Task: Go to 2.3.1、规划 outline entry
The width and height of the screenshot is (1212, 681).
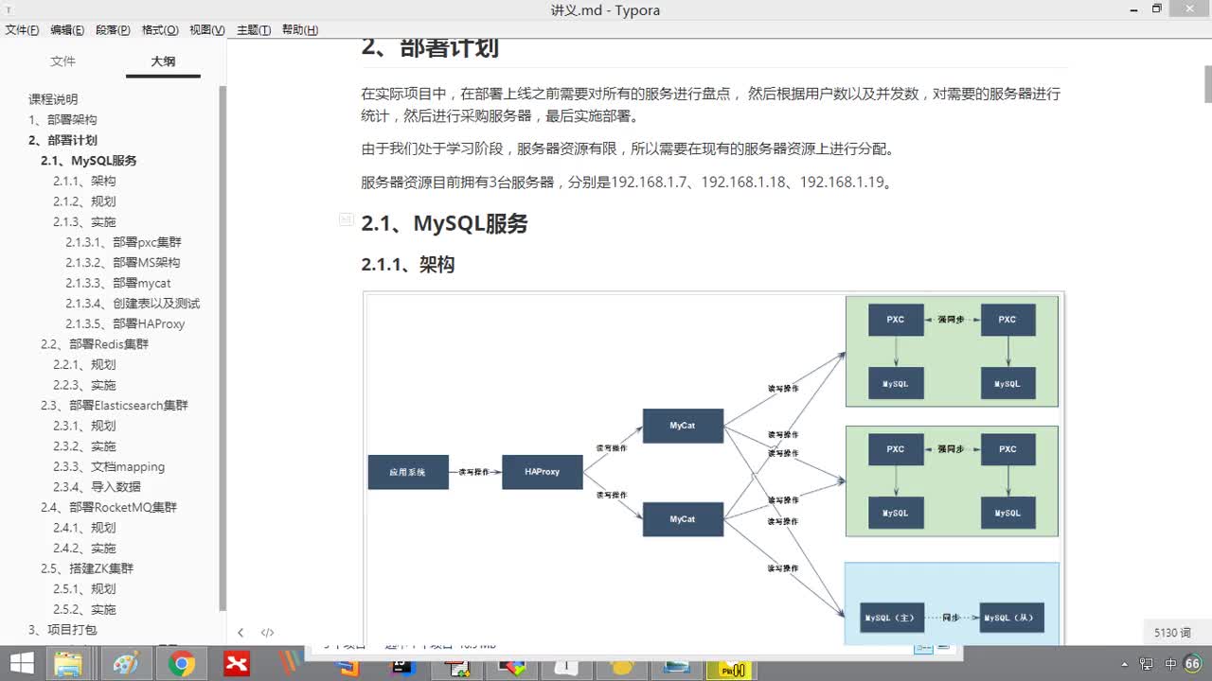Action: (84, 426)
